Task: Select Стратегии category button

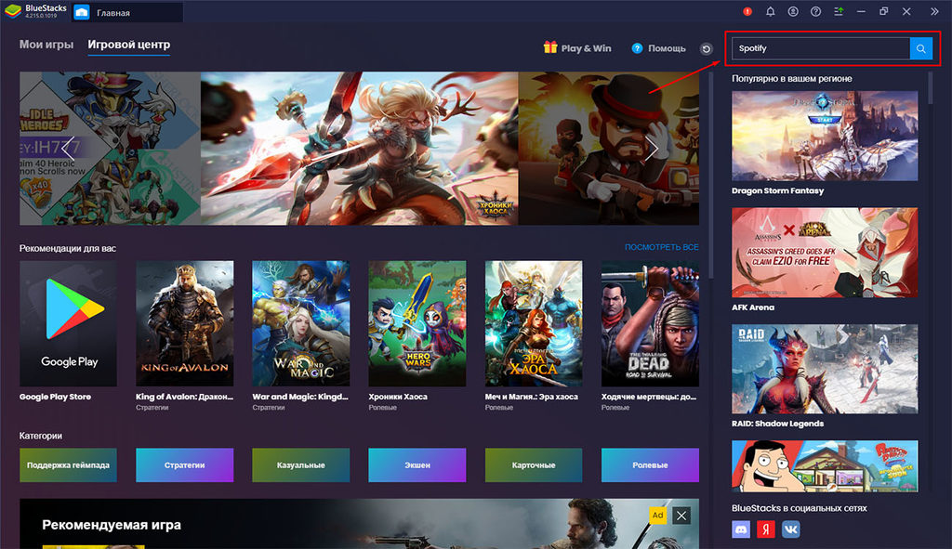Action: coord(185,465)
